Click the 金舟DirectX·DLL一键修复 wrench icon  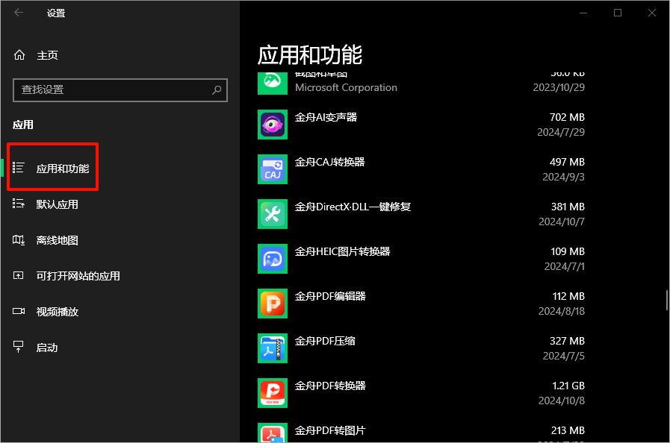[x=273, y=214]
